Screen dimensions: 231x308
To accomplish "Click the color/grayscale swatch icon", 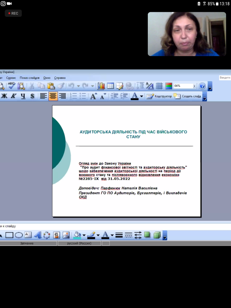I will (169, 86).
